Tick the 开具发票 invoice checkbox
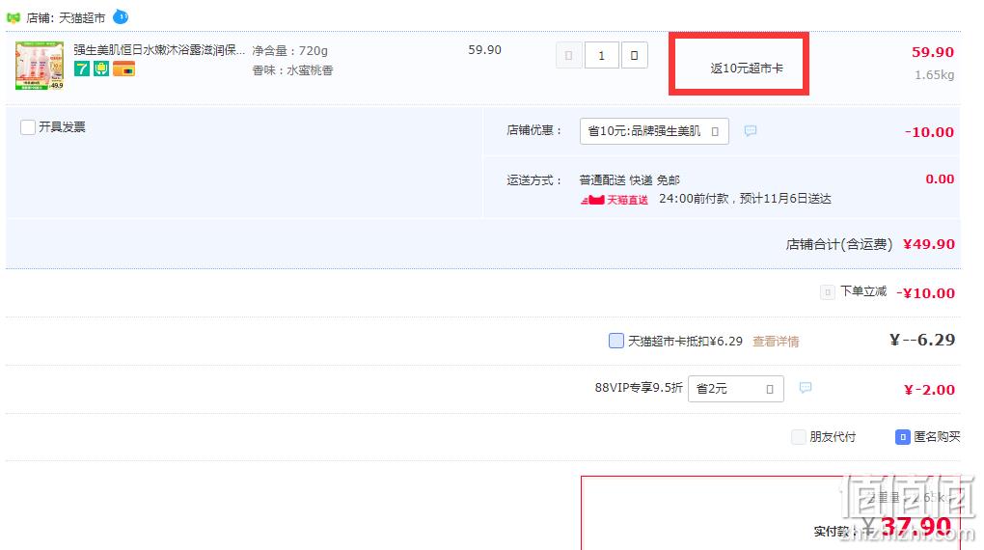The height and width of the screenshot is (550, 984). click(x=28, y=127)
